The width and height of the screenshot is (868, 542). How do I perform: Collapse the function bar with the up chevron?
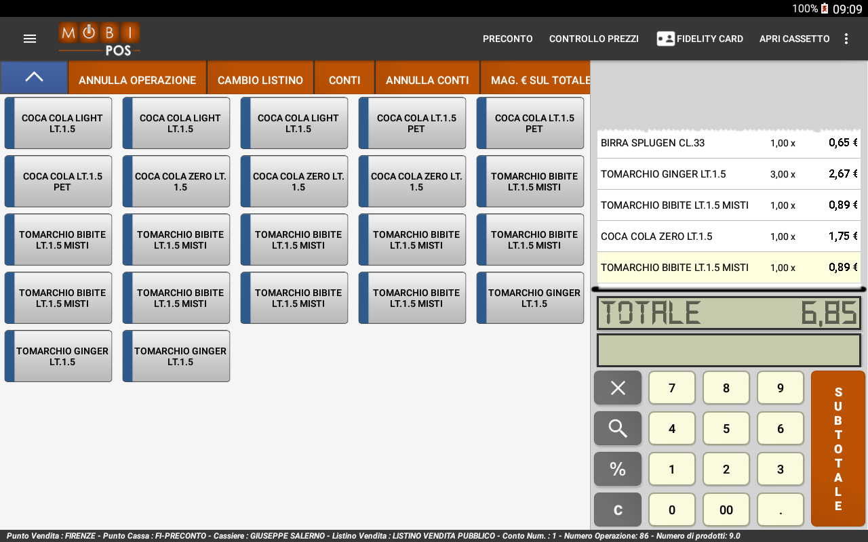point(34,77)
